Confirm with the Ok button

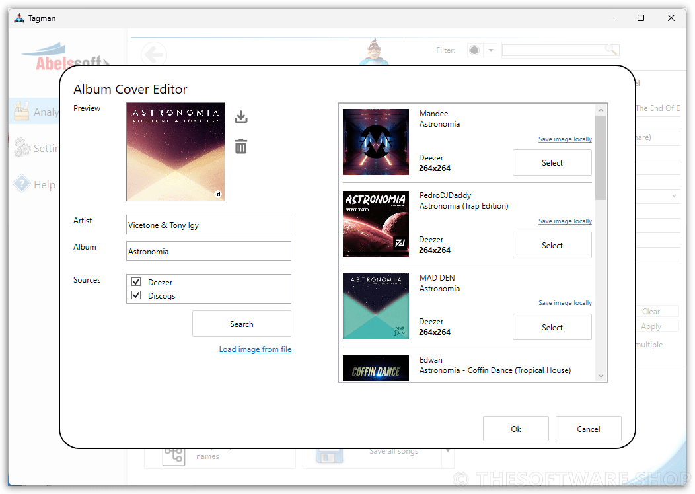516,429
